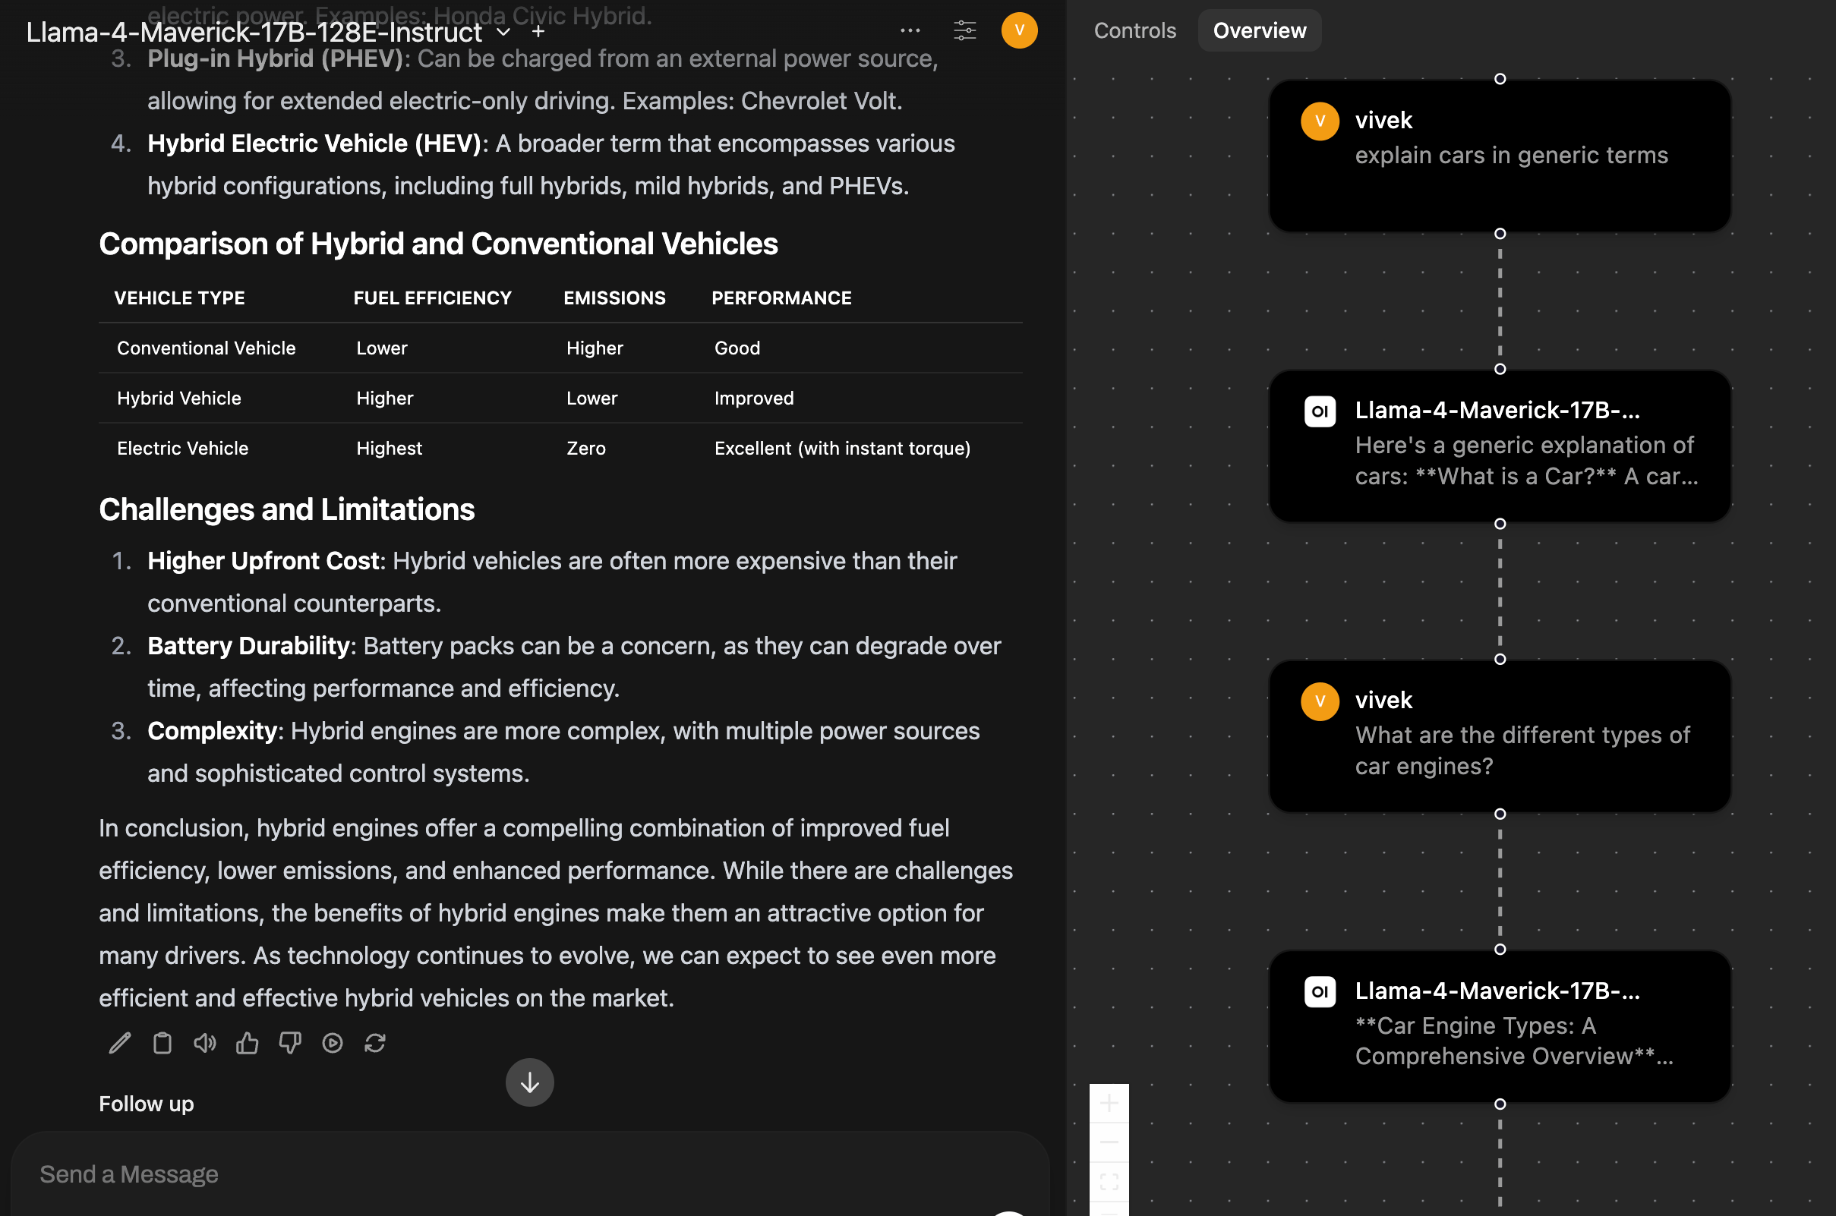Open the three-dots chat menu
Screen dimensions: 1836x1216
[910, 31]
